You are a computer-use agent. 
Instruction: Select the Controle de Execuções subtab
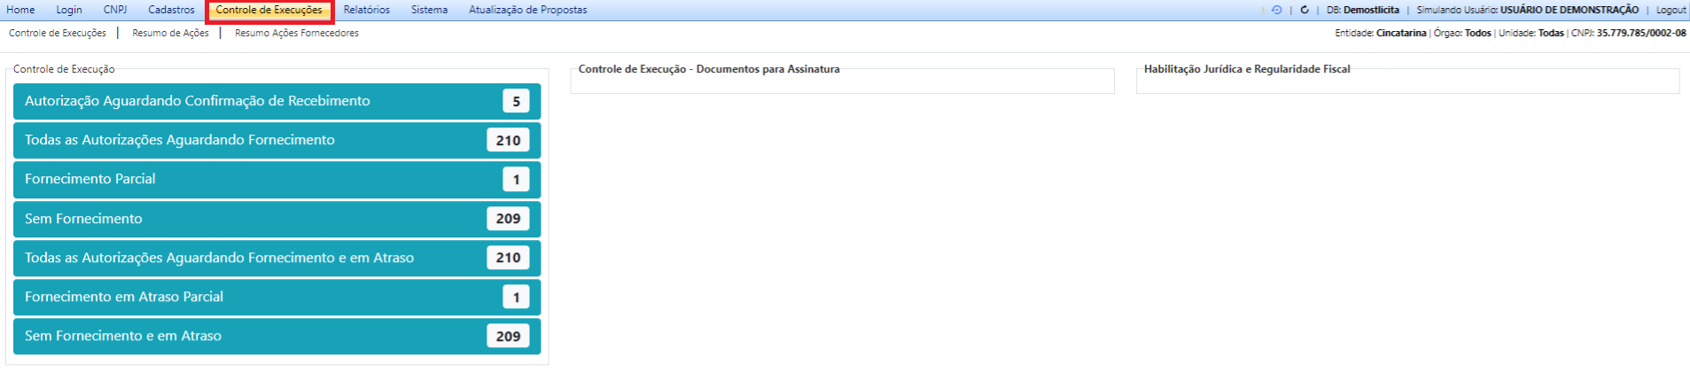(x=58, y=33)
